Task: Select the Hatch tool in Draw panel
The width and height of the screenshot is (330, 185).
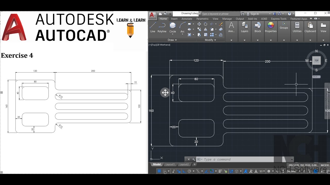Action: [x=189, y=35]
